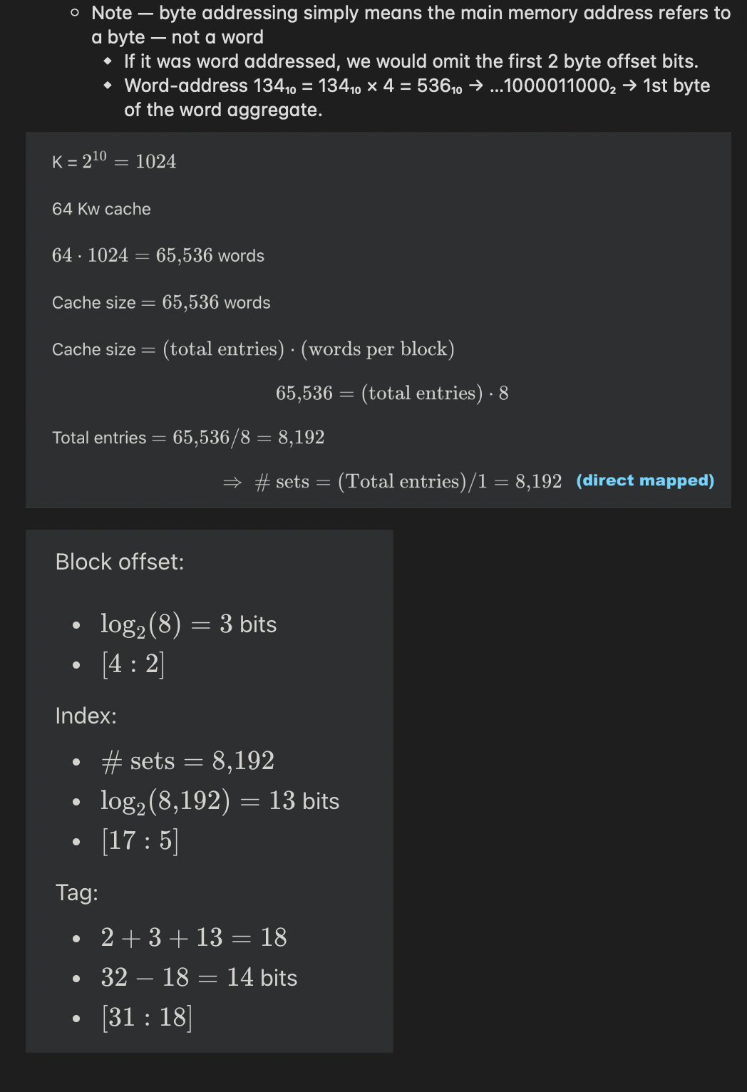The image size is (747, 1092).
Task: Click the "[4 : 2]" bit range
Action: [x=133, y=664]
